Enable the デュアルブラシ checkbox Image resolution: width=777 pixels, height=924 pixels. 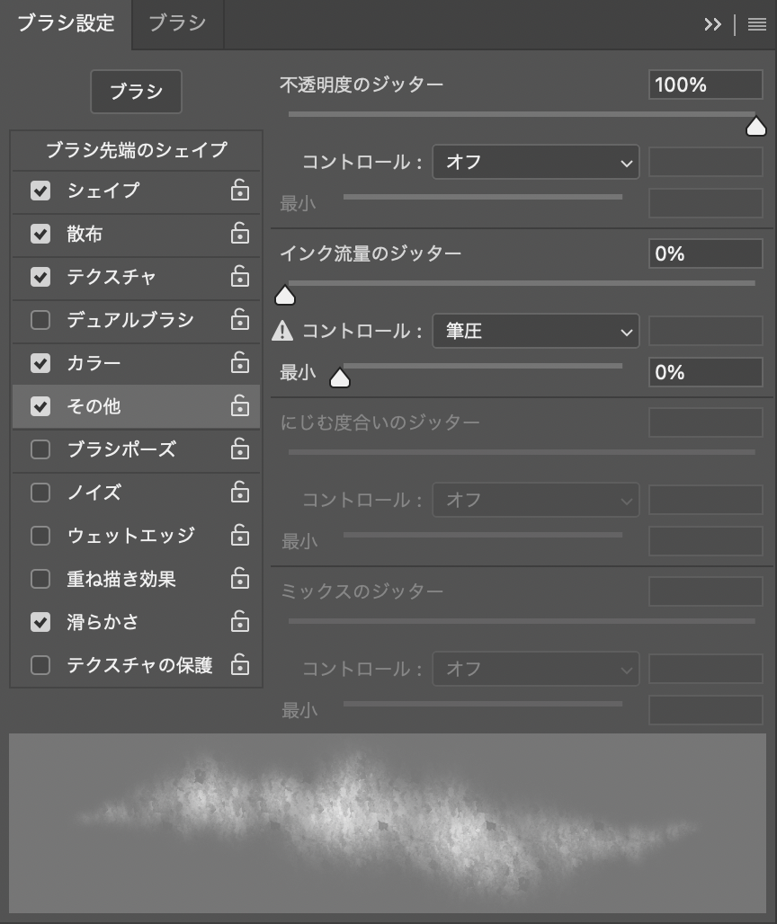coord(40,320)
